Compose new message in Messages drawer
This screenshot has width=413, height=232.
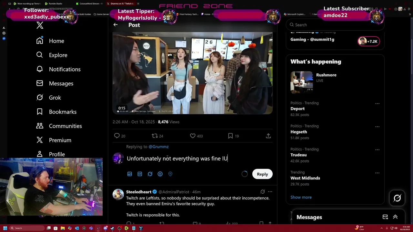click(x=385, y=217)
